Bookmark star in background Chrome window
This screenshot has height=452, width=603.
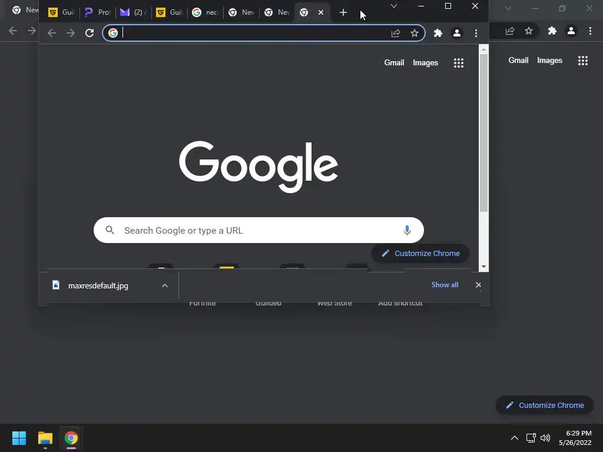point(529,31)
